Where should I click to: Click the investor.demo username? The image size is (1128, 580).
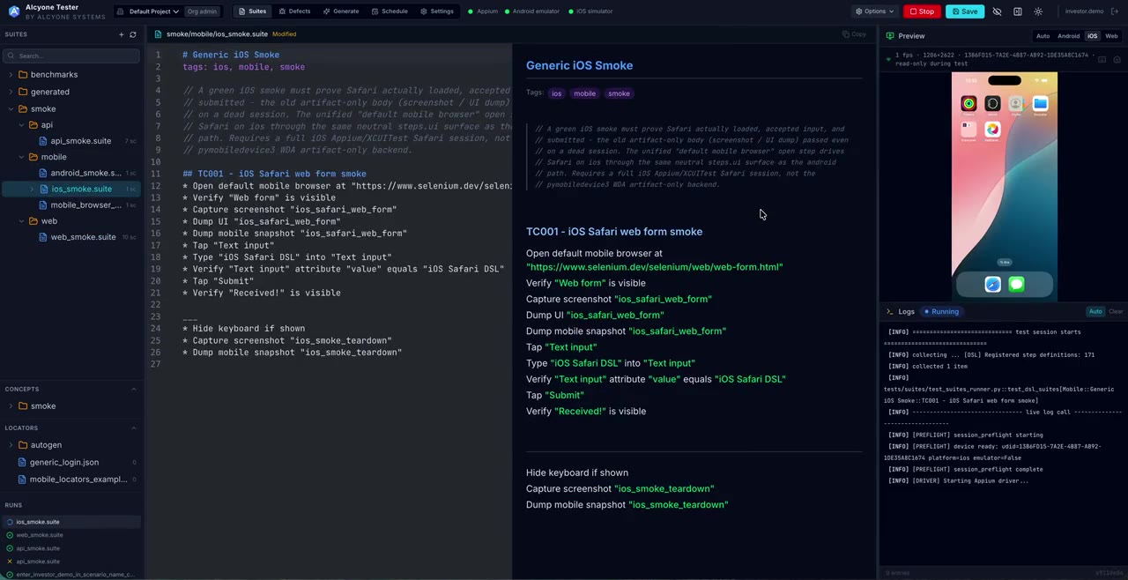click(x=1084, y=11)
